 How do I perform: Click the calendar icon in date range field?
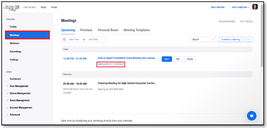click(64, 39)
